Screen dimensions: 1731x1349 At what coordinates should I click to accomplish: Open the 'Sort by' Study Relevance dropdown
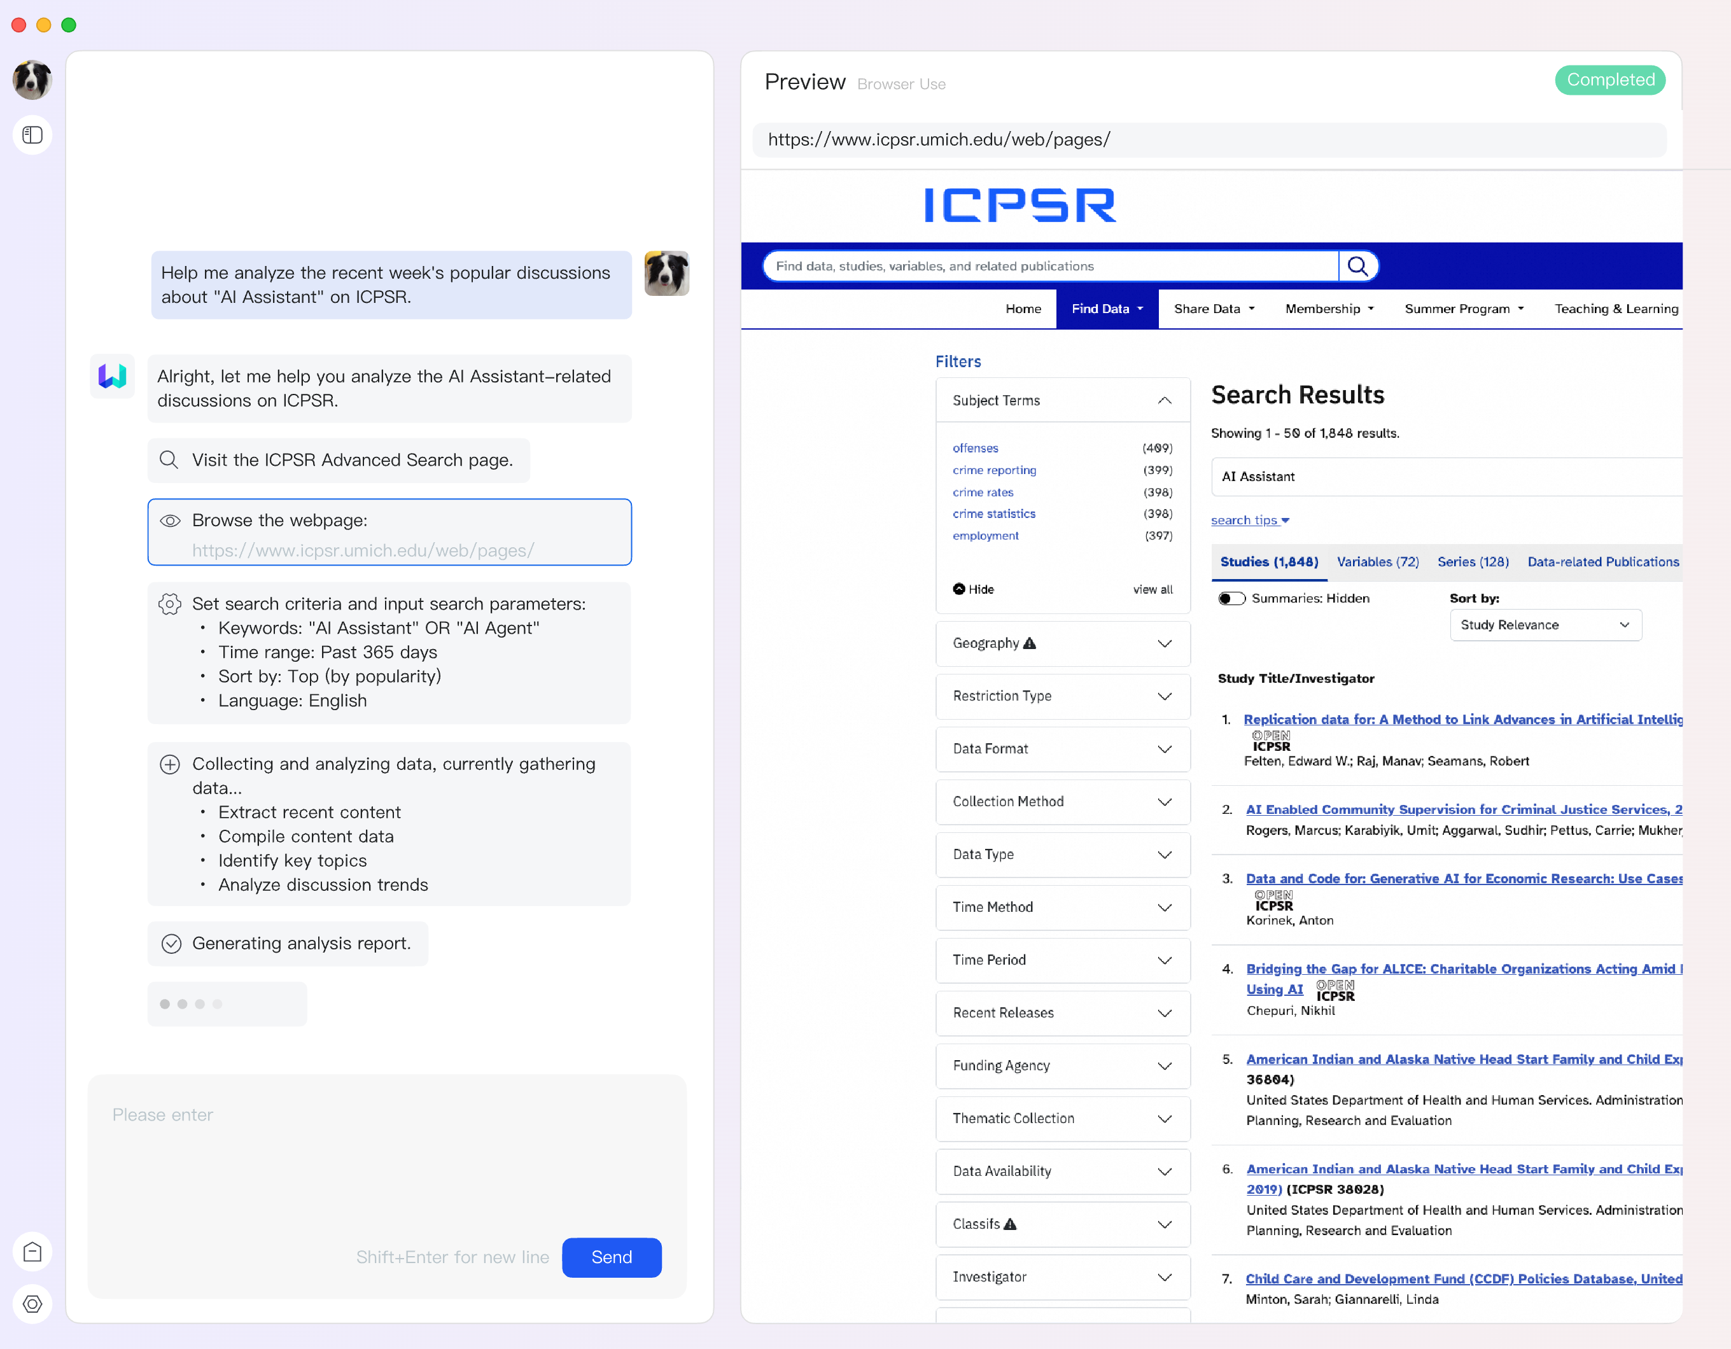1545,625
